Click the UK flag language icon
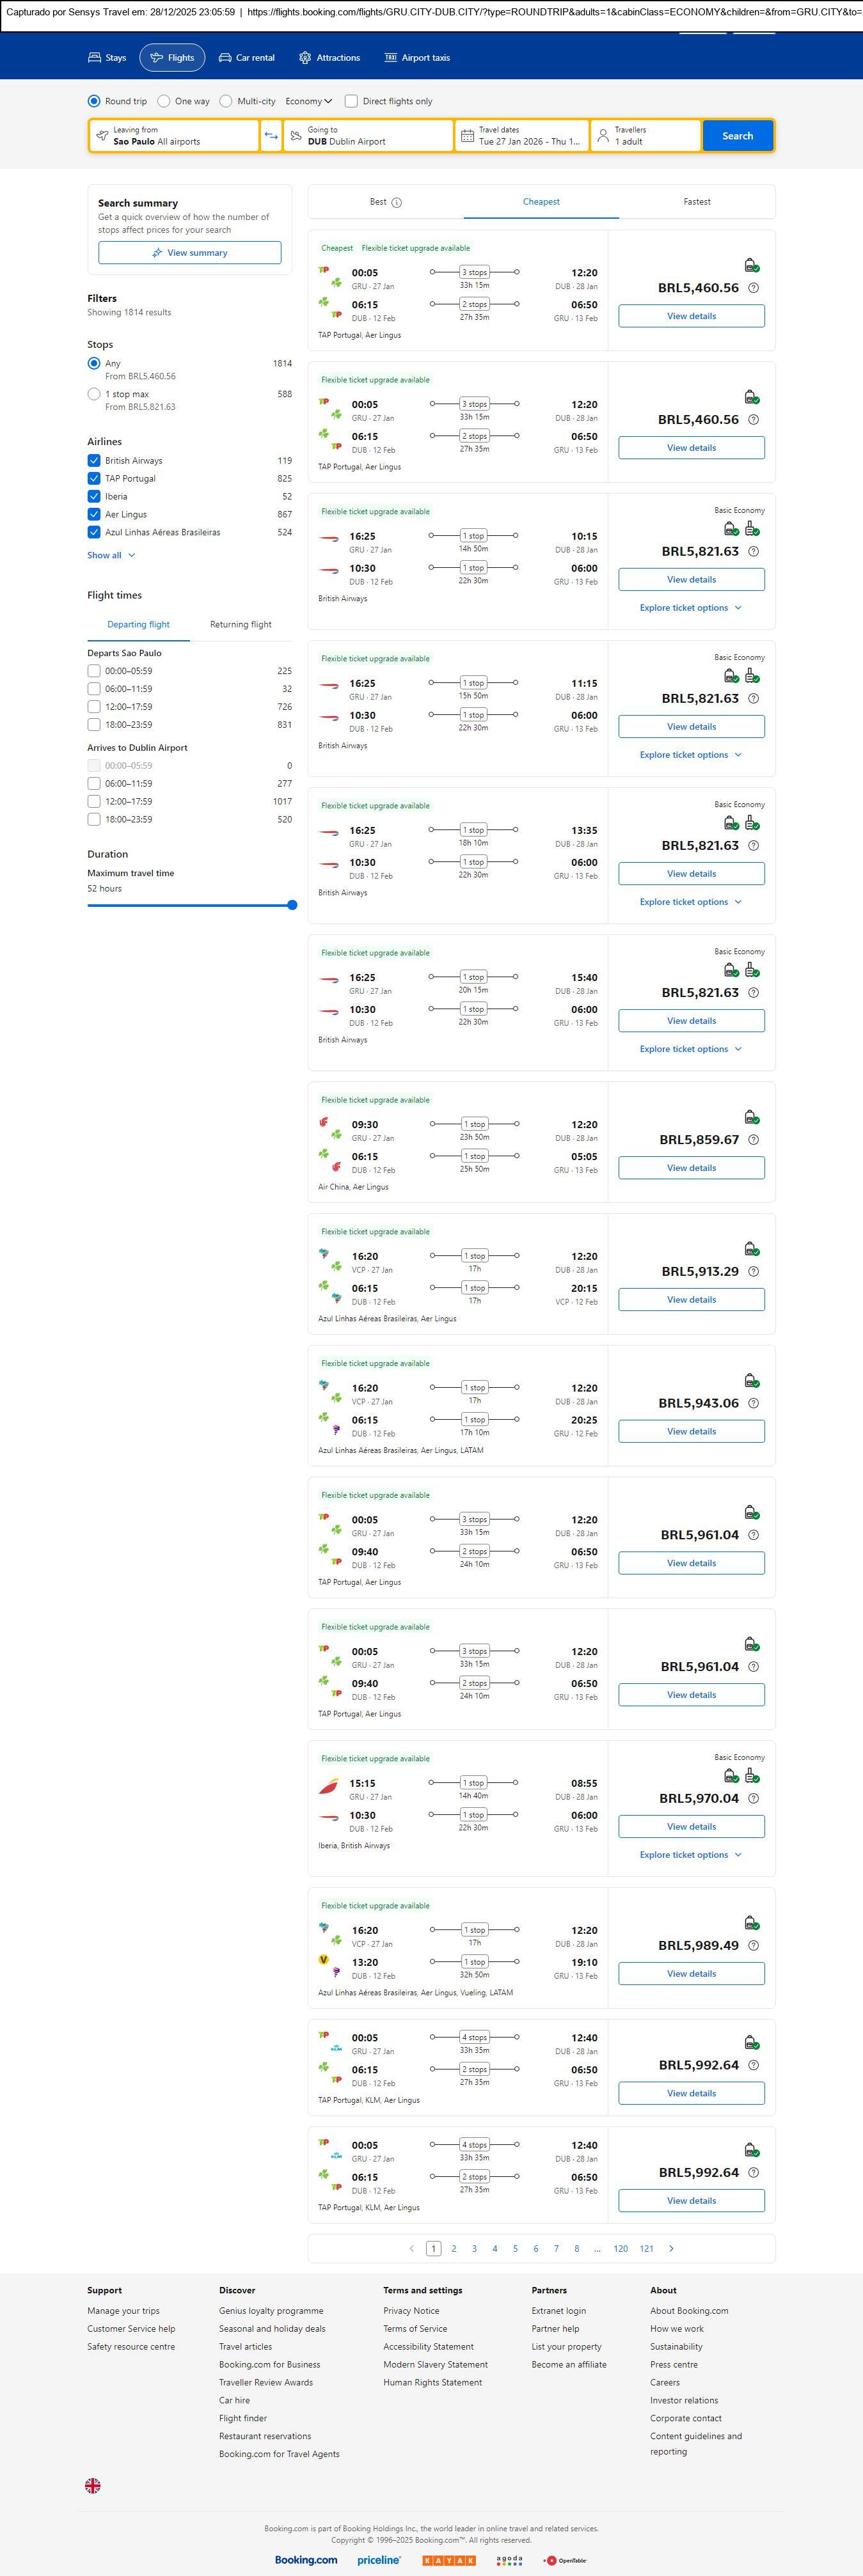 click(x=93, y=2485)
